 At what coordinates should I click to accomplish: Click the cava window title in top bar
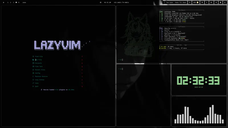pyautogui.click(x=24, y=3)
